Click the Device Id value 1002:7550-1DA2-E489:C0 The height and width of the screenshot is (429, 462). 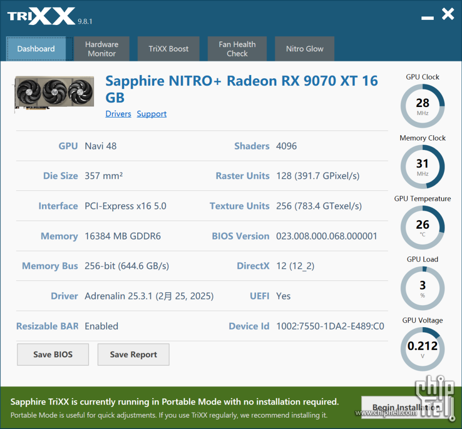[330, 326]
